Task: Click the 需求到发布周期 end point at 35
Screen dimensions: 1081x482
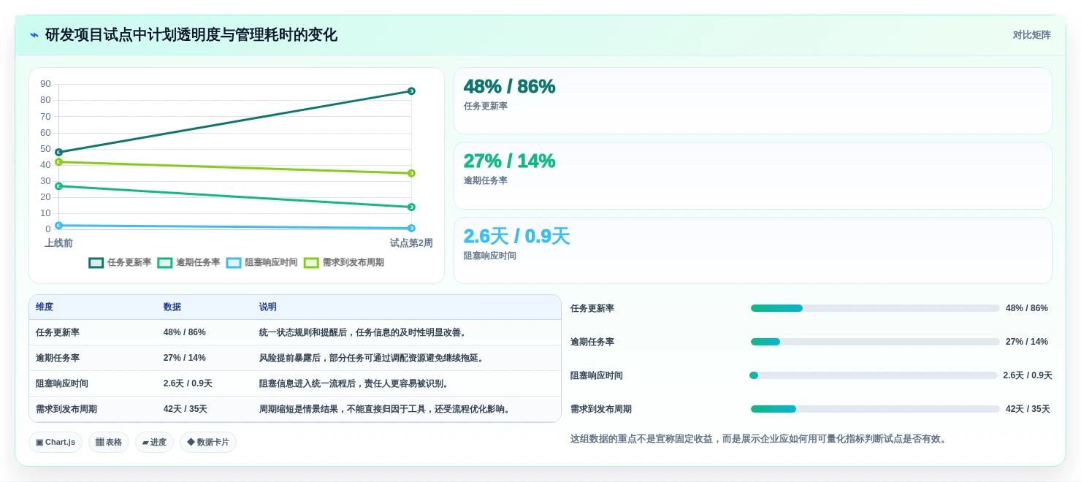Action: tap(411, 173)
